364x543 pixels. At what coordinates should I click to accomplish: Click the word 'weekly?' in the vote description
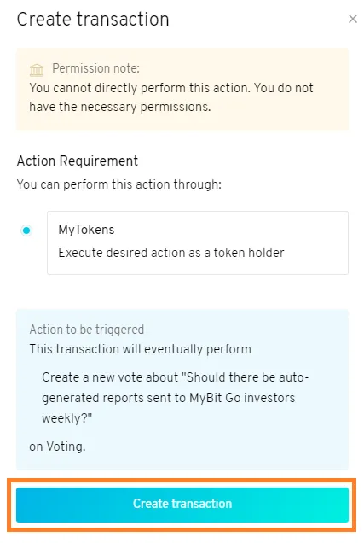click(x=67, y=418)
